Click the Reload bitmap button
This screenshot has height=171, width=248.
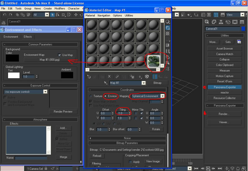tap(97, 156)
